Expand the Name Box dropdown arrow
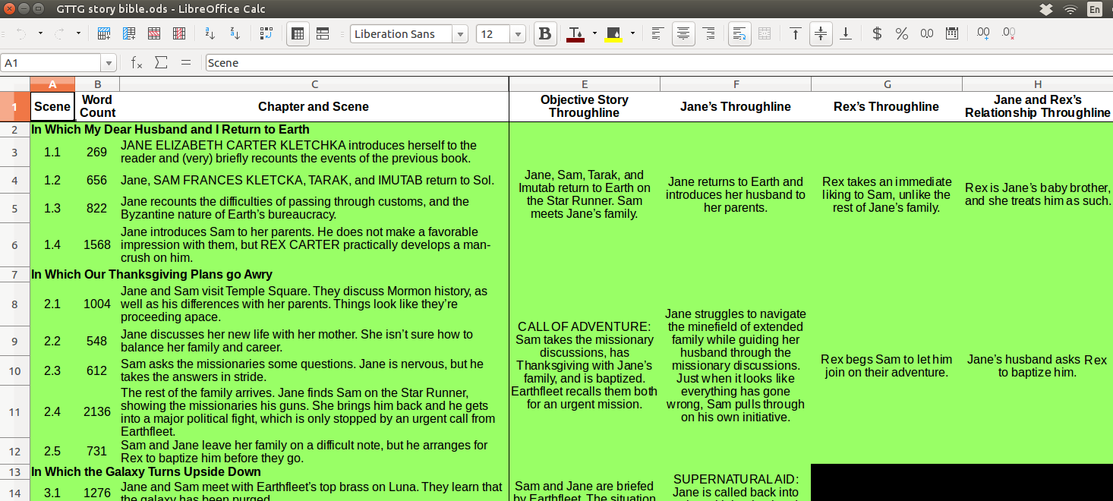Viewport: 1113px width, 501px height. [109, 63]
